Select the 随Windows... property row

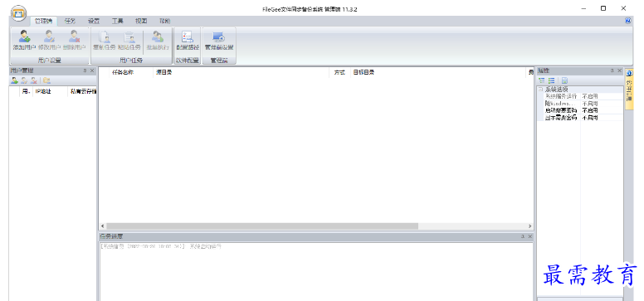[x=579, y=104]
